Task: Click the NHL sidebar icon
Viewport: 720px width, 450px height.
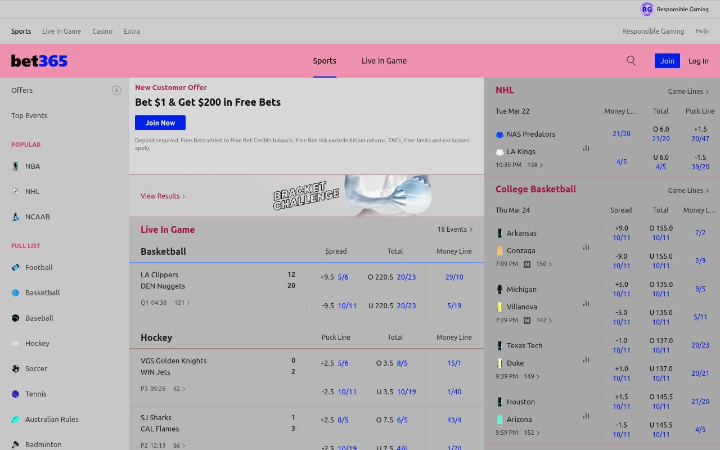Action: (16, 191)
